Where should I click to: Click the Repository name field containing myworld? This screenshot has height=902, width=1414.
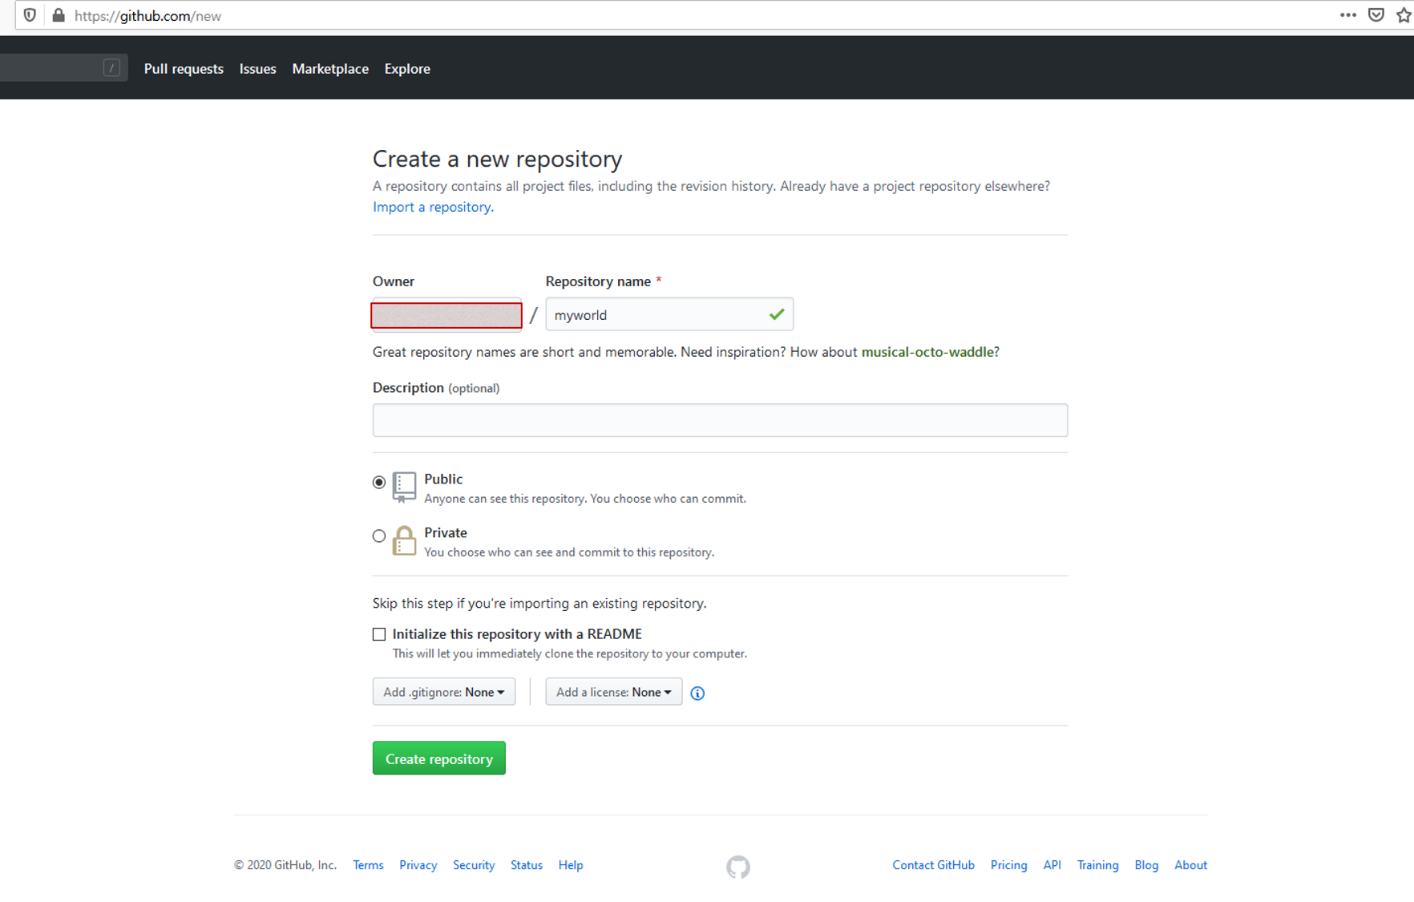point(669,314)
